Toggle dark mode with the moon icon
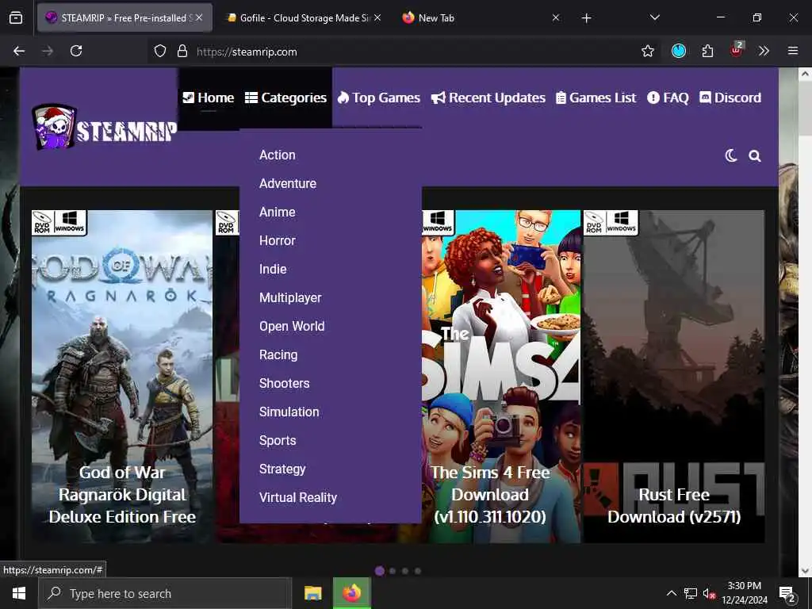The height and width of the screenshot is (609, 812). tap(730, 155)
